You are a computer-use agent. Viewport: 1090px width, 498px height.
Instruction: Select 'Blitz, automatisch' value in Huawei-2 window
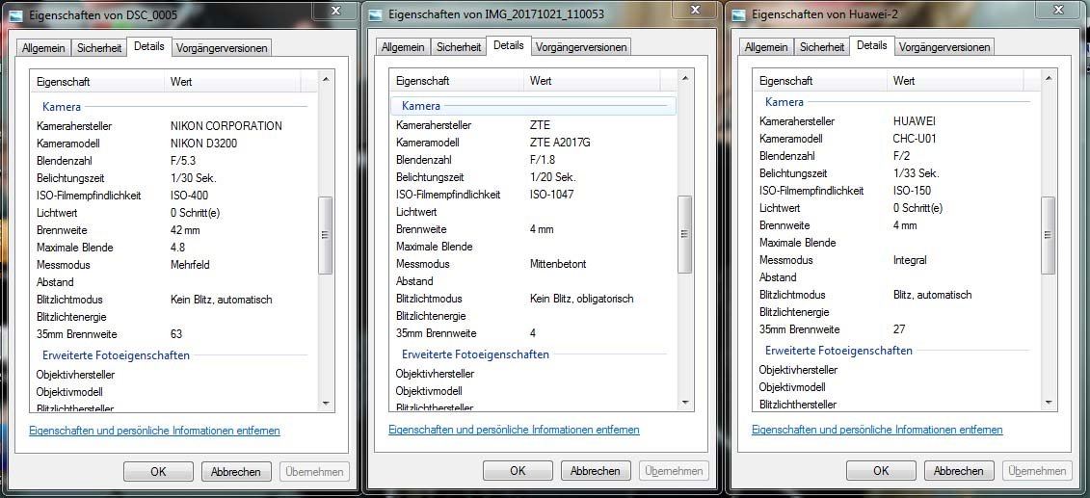932,295
